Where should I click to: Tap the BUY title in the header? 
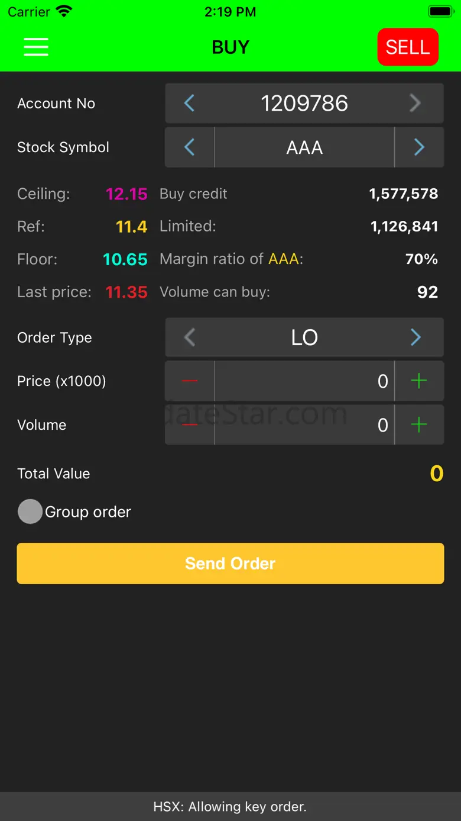230,47
